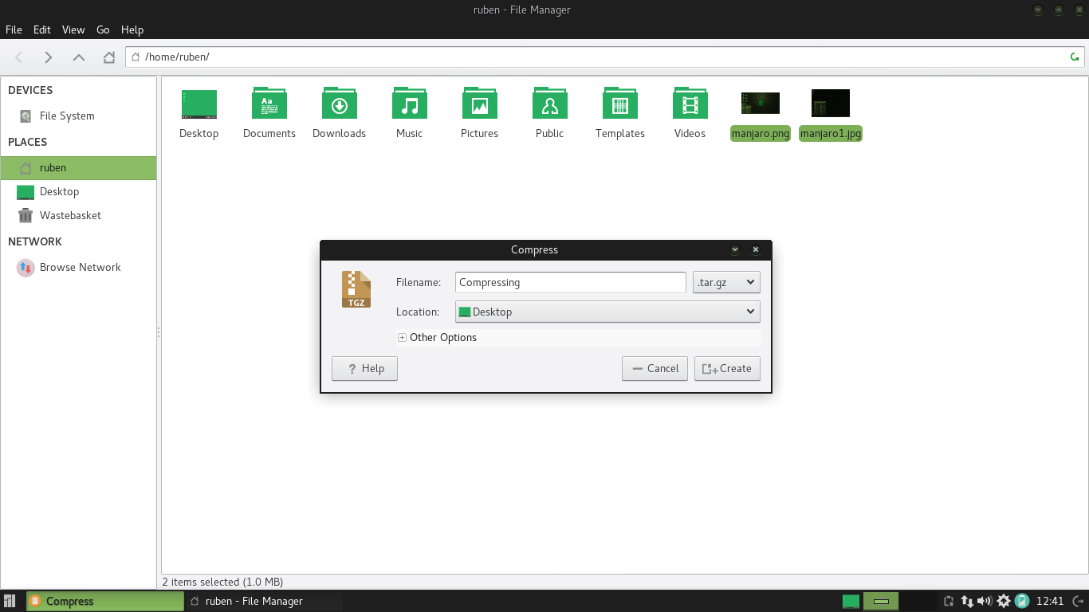Open File System in the sidebar
The image size is (1089, 612).
point(78,116)
